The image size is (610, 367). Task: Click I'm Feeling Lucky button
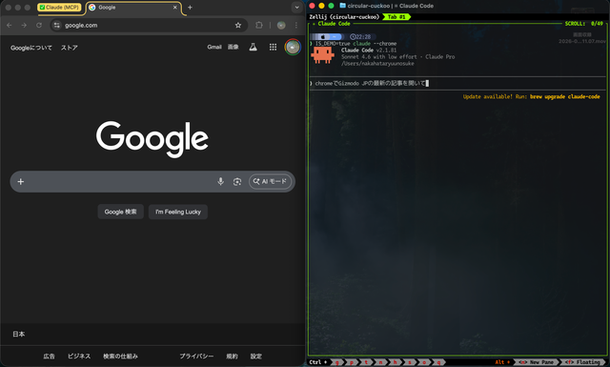coord(178,212)
